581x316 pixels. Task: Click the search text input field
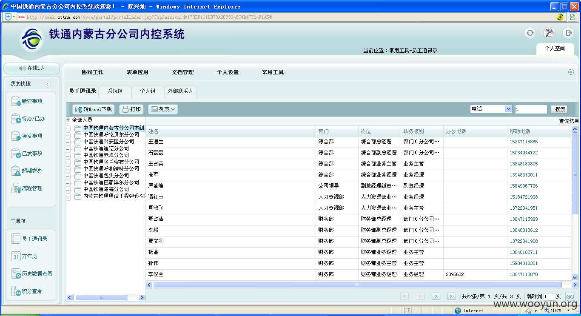coord(531,109)
